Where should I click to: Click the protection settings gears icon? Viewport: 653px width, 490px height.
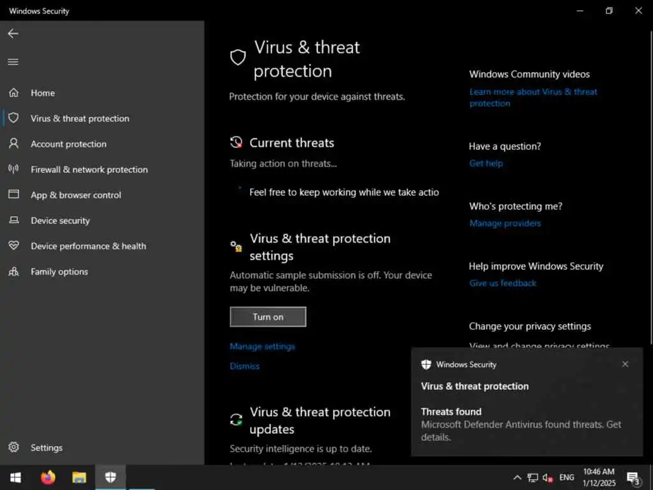coord(236,246)
